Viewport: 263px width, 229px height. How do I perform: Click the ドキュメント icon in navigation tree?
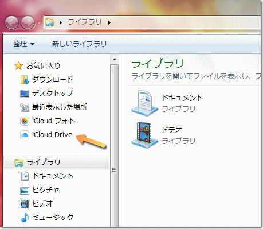coord(25,176)
